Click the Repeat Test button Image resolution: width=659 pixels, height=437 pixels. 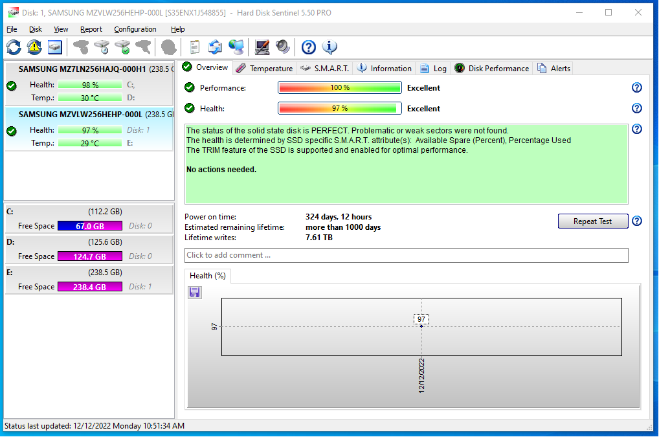(592, 221)
